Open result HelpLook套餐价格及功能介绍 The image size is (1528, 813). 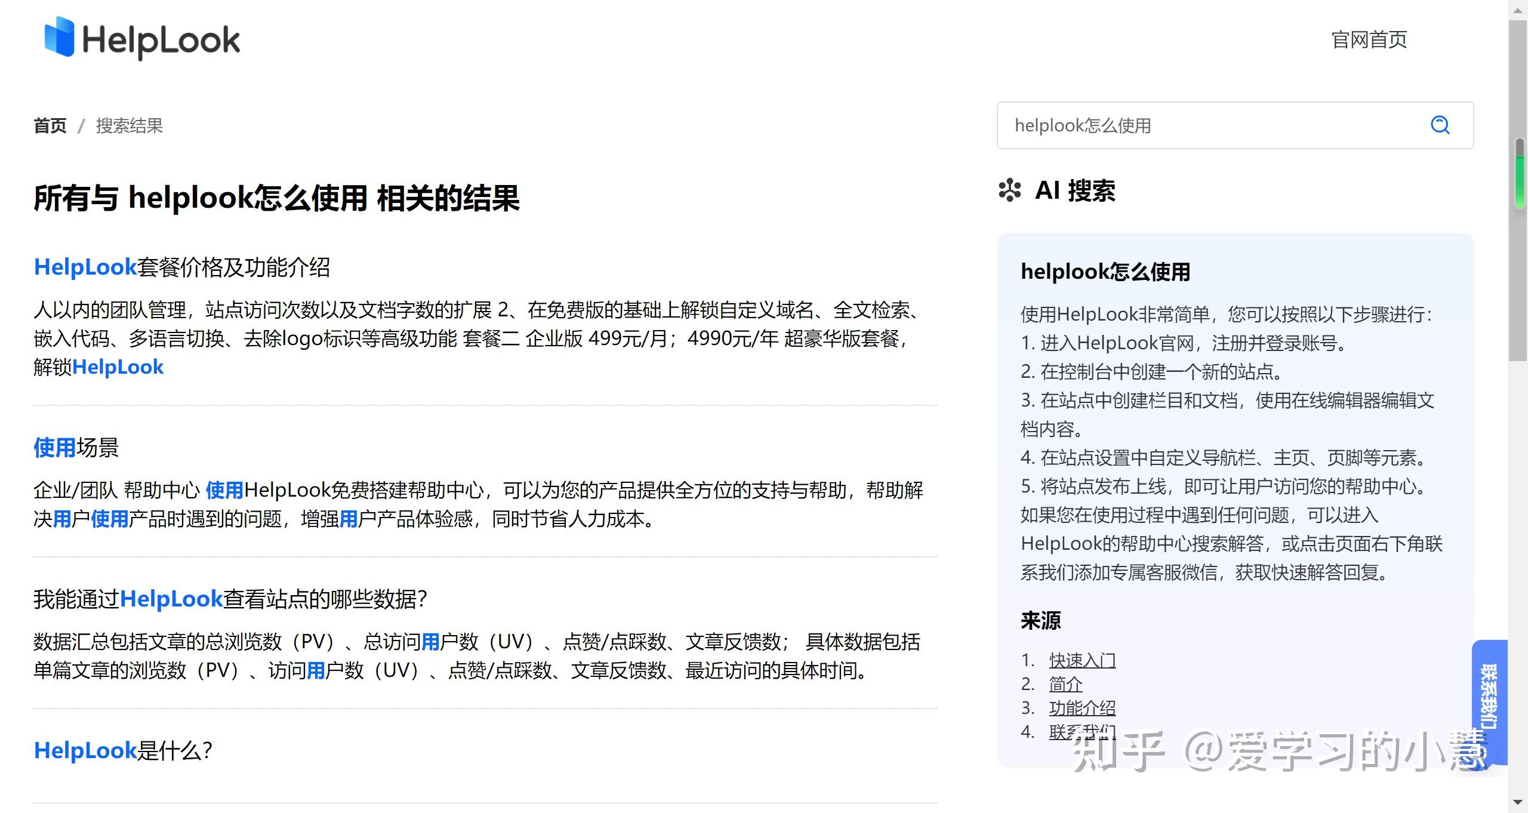[x=181, y=267]
